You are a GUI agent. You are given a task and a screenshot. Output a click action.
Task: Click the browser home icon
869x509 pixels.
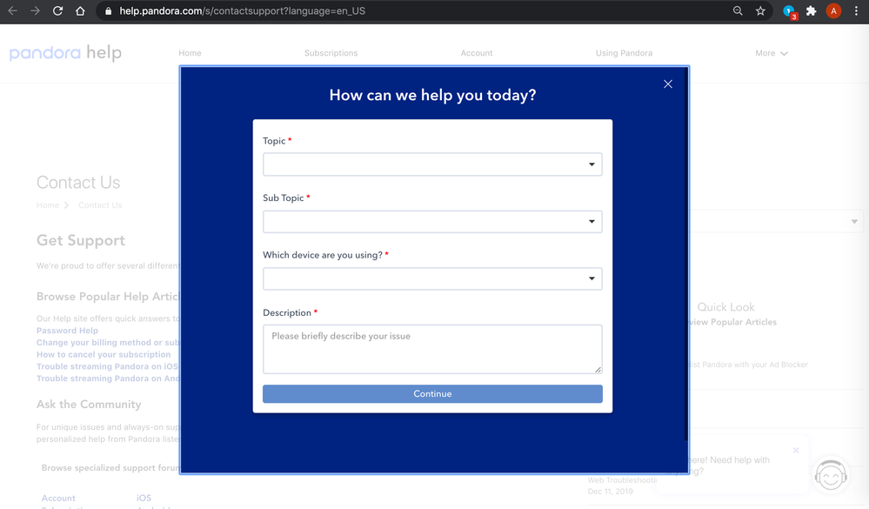point(80,11)
